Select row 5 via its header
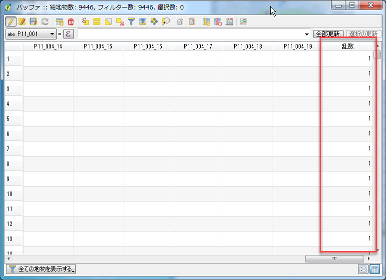 13,119
